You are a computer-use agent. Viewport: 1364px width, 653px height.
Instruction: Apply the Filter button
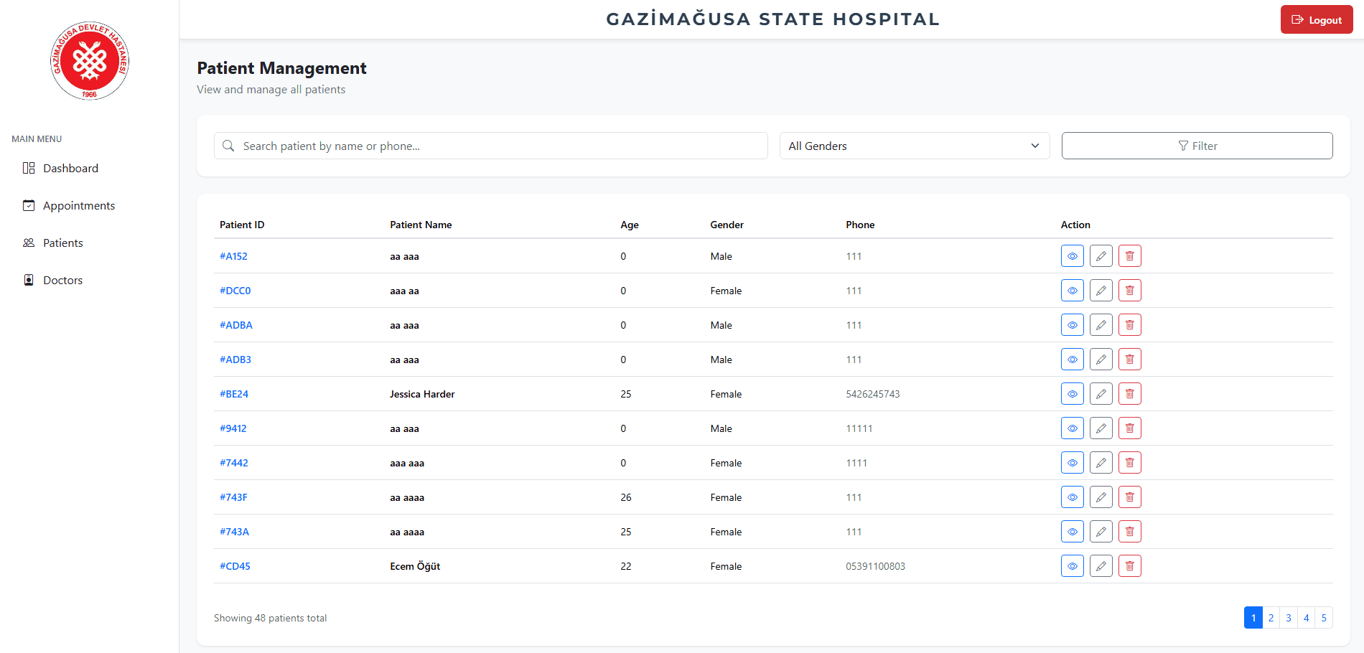coord(1197,146)
